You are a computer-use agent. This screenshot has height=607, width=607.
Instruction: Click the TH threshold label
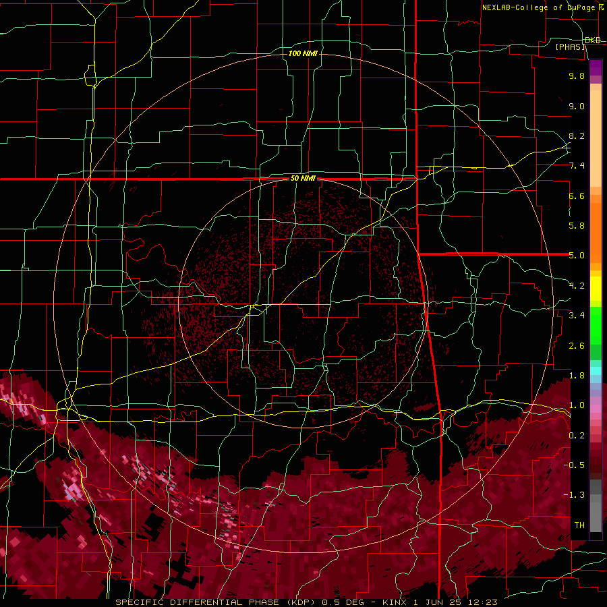tap(579, 525)
